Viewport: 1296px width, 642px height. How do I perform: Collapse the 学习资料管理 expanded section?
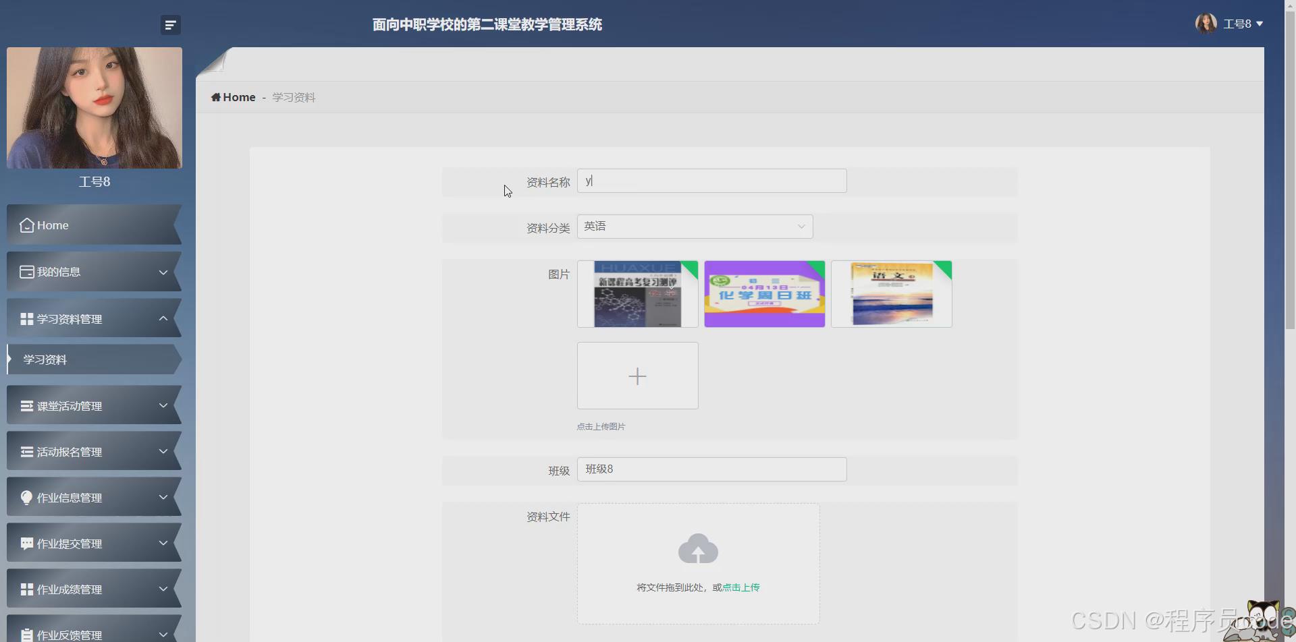click(x=163, y=318)
